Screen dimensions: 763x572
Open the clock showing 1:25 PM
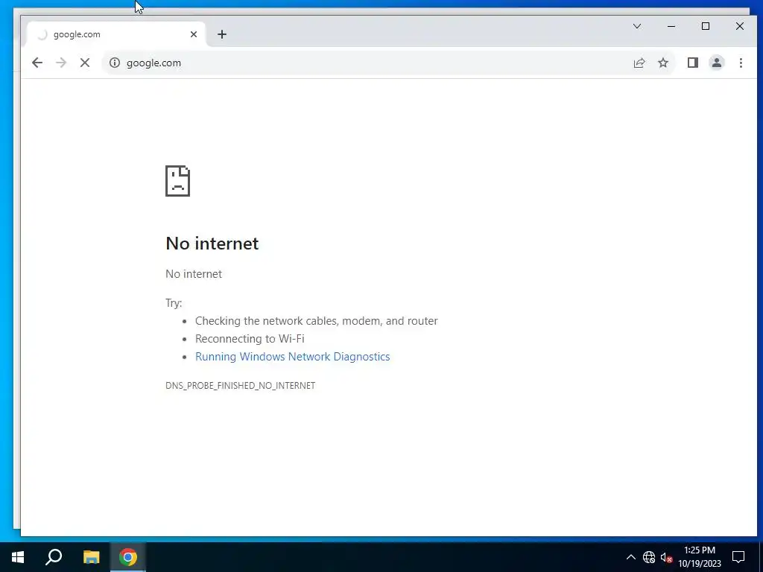pos(700,557)
